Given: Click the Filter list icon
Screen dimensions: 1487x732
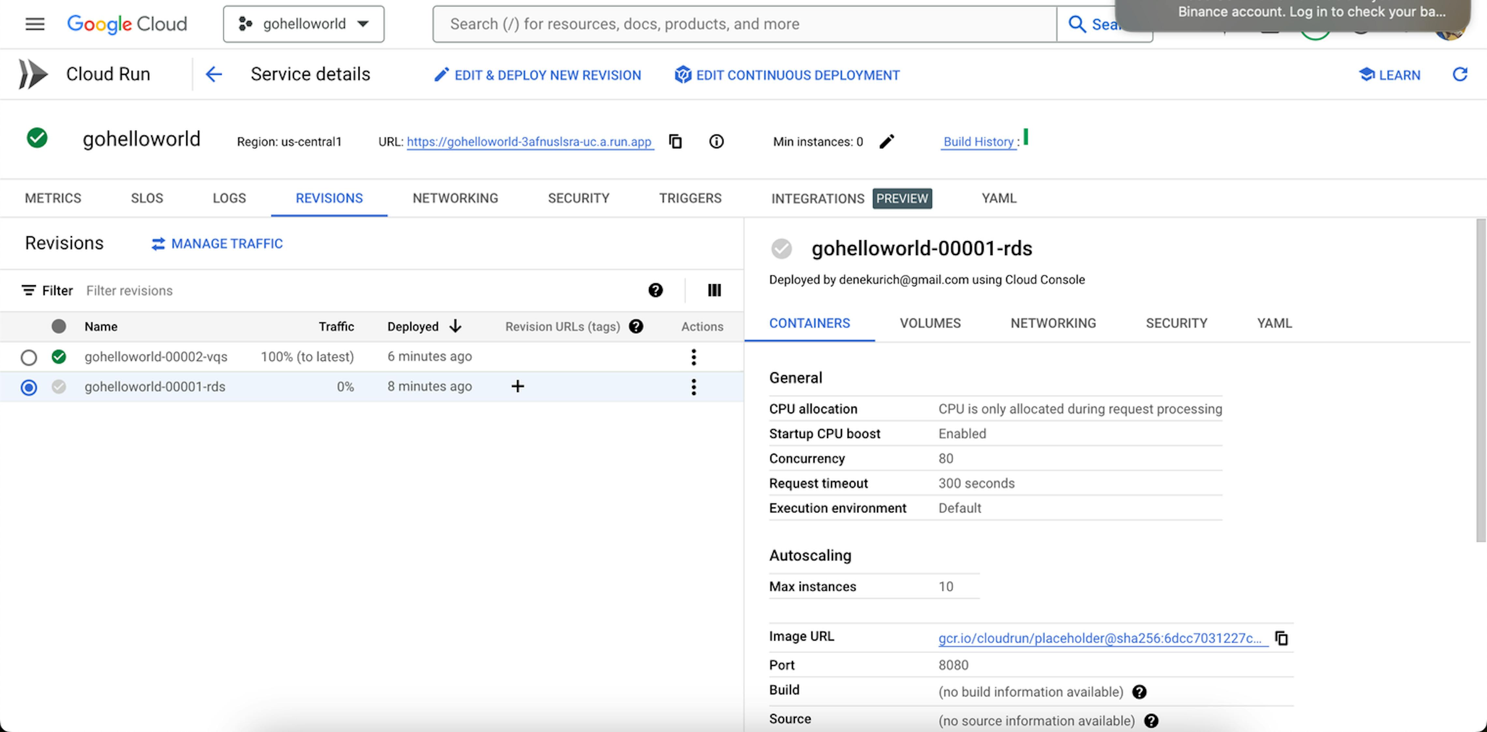Looking at the screenshot, I should 28,290.
